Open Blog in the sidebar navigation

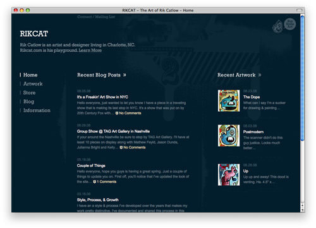coord(28,102)
